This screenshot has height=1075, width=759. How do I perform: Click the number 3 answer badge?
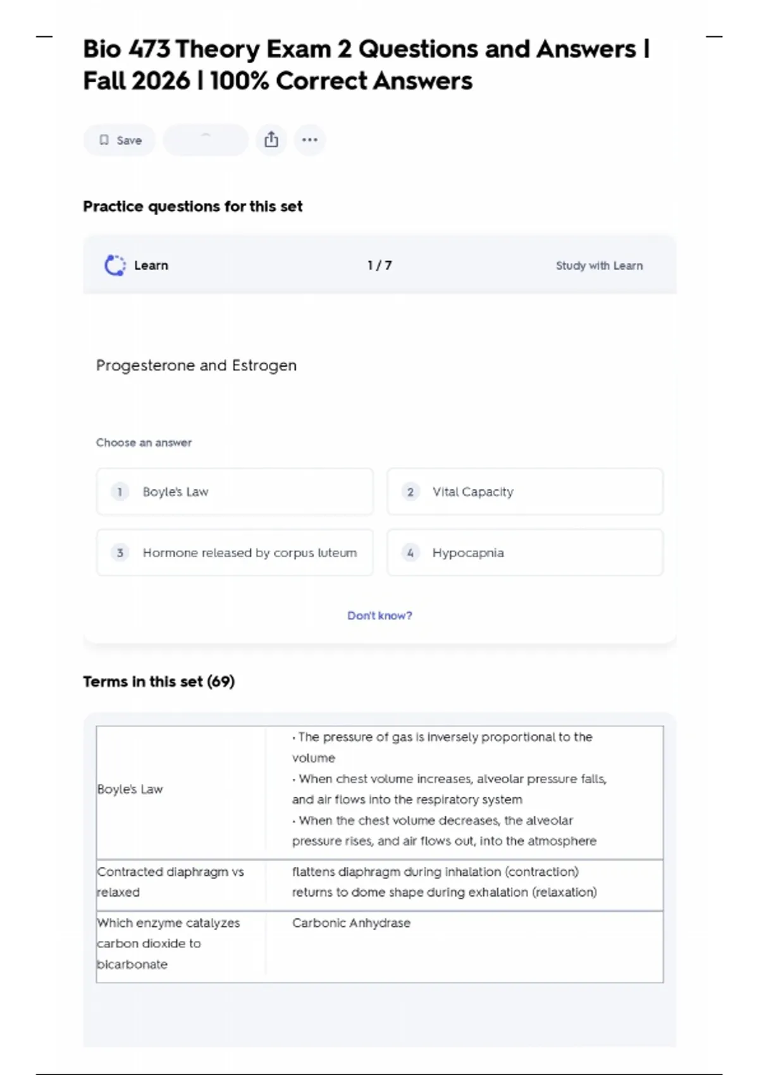pos(120,553)
